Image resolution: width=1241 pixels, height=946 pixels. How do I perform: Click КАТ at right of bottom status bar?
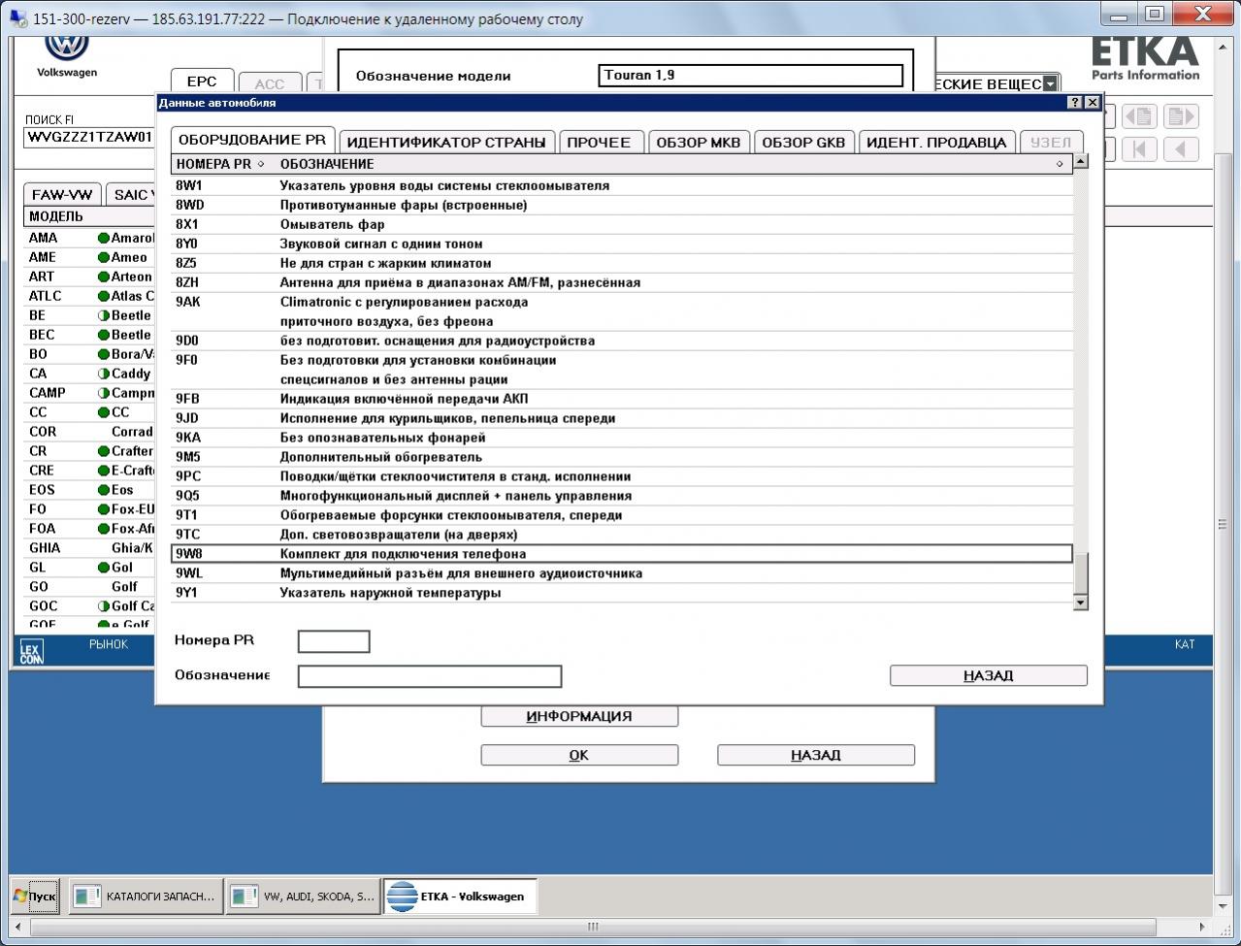pos(1185,644)
